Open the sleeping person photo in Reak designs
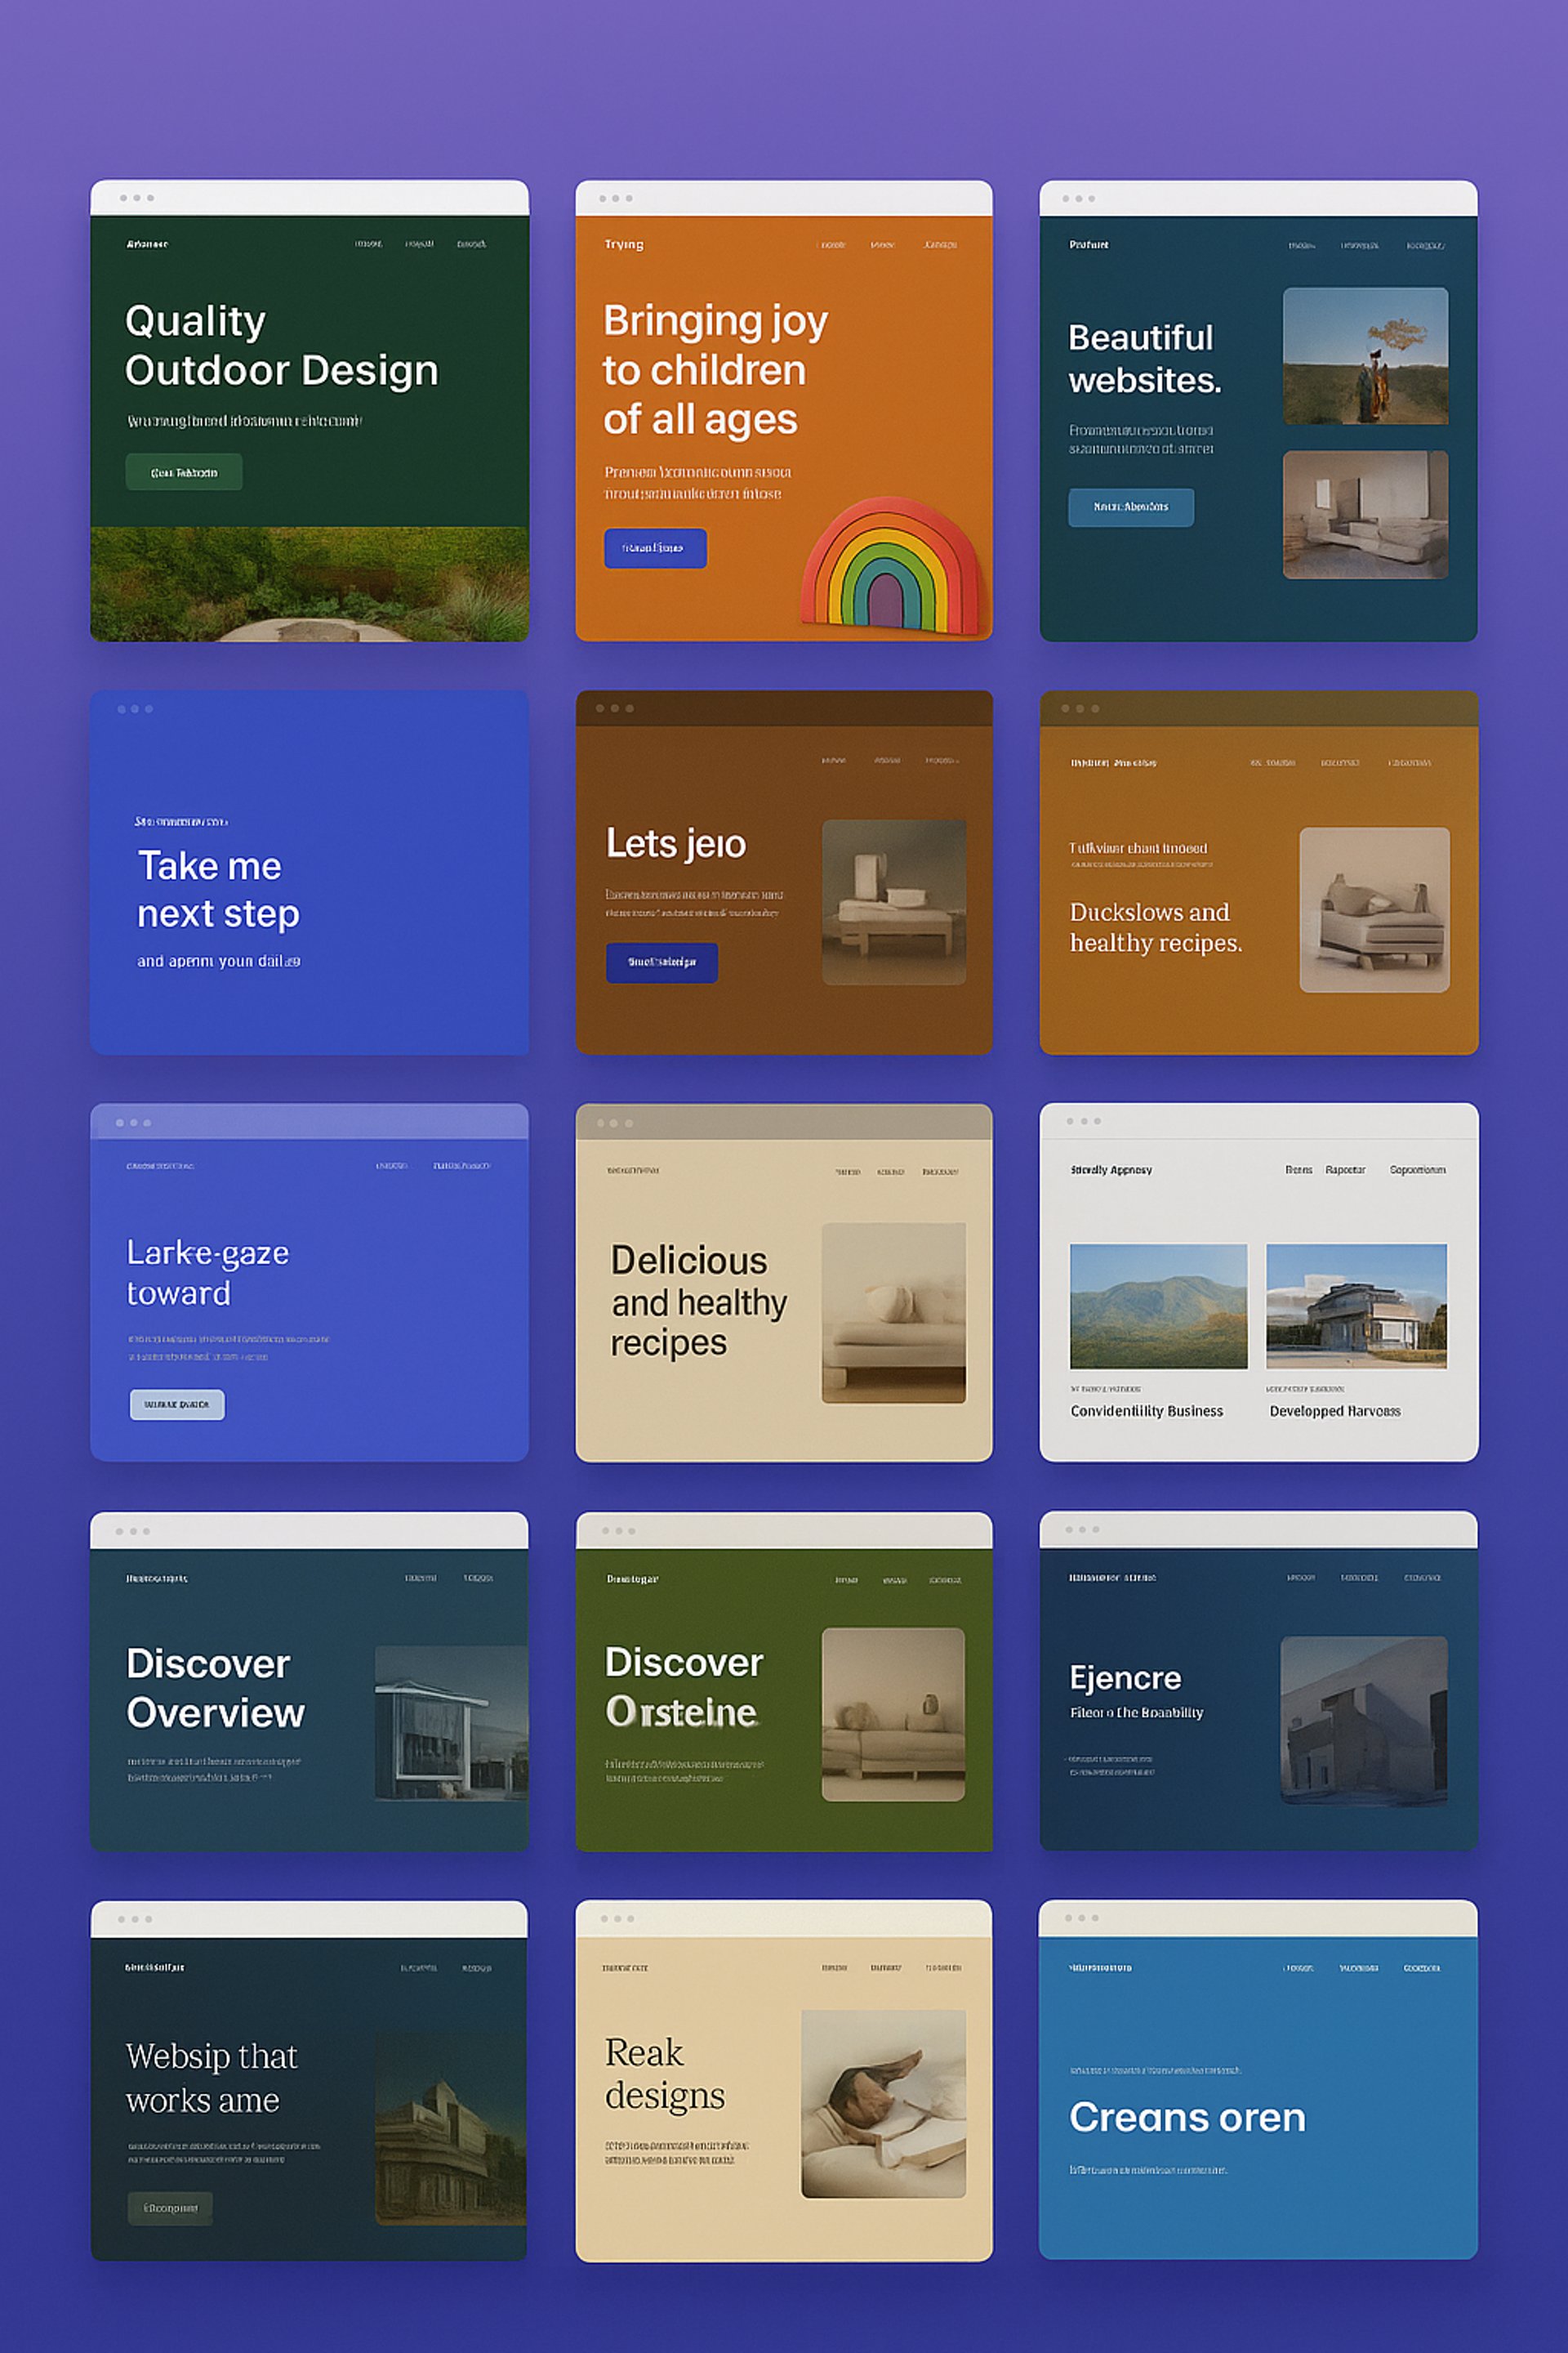1568x2353 pixels. 883,2104
